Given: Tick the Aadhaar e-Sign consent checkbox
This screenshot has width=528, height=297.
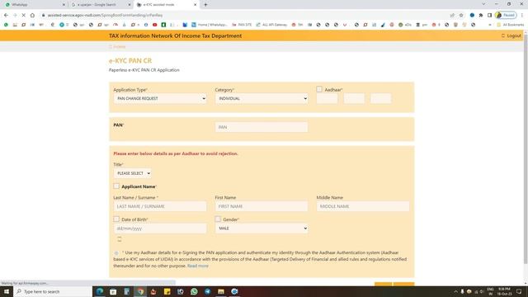Looking at the screenshot, I should [x=116, y=253].
